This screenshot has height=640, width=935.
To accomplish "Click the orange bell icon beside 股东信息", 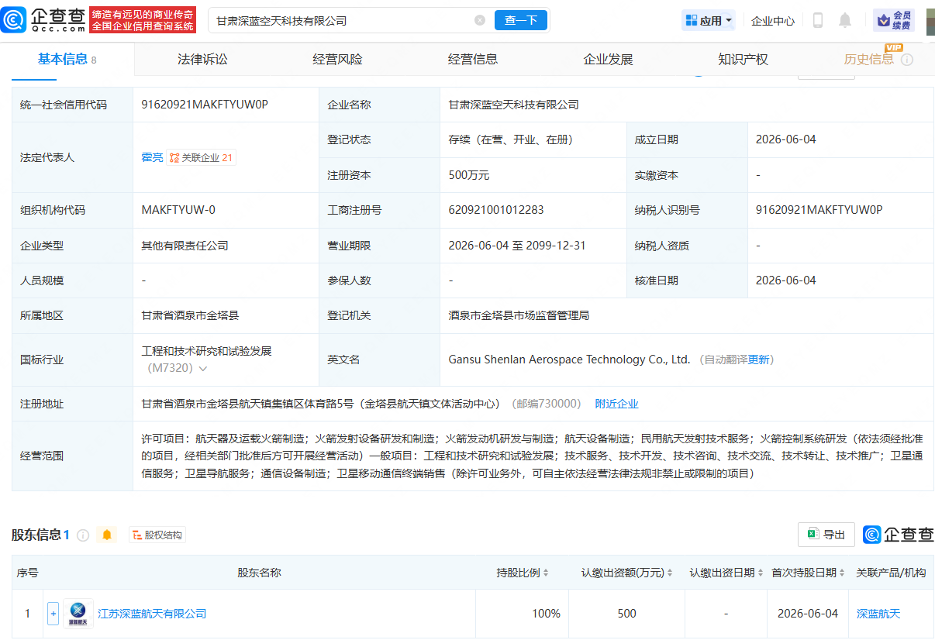I will pos(107,535).
